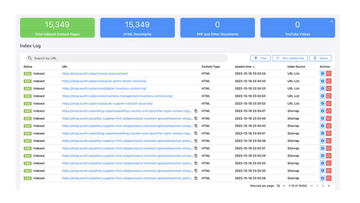Click the Export button
Viewport: 360px width, 203px height.
click(x=320, y=58)
